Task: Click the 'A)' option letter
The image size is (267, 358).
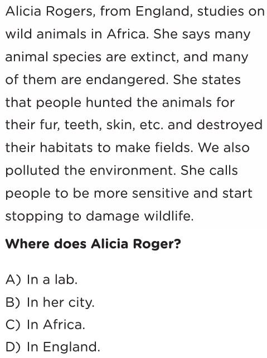Action: pos(13,279)
